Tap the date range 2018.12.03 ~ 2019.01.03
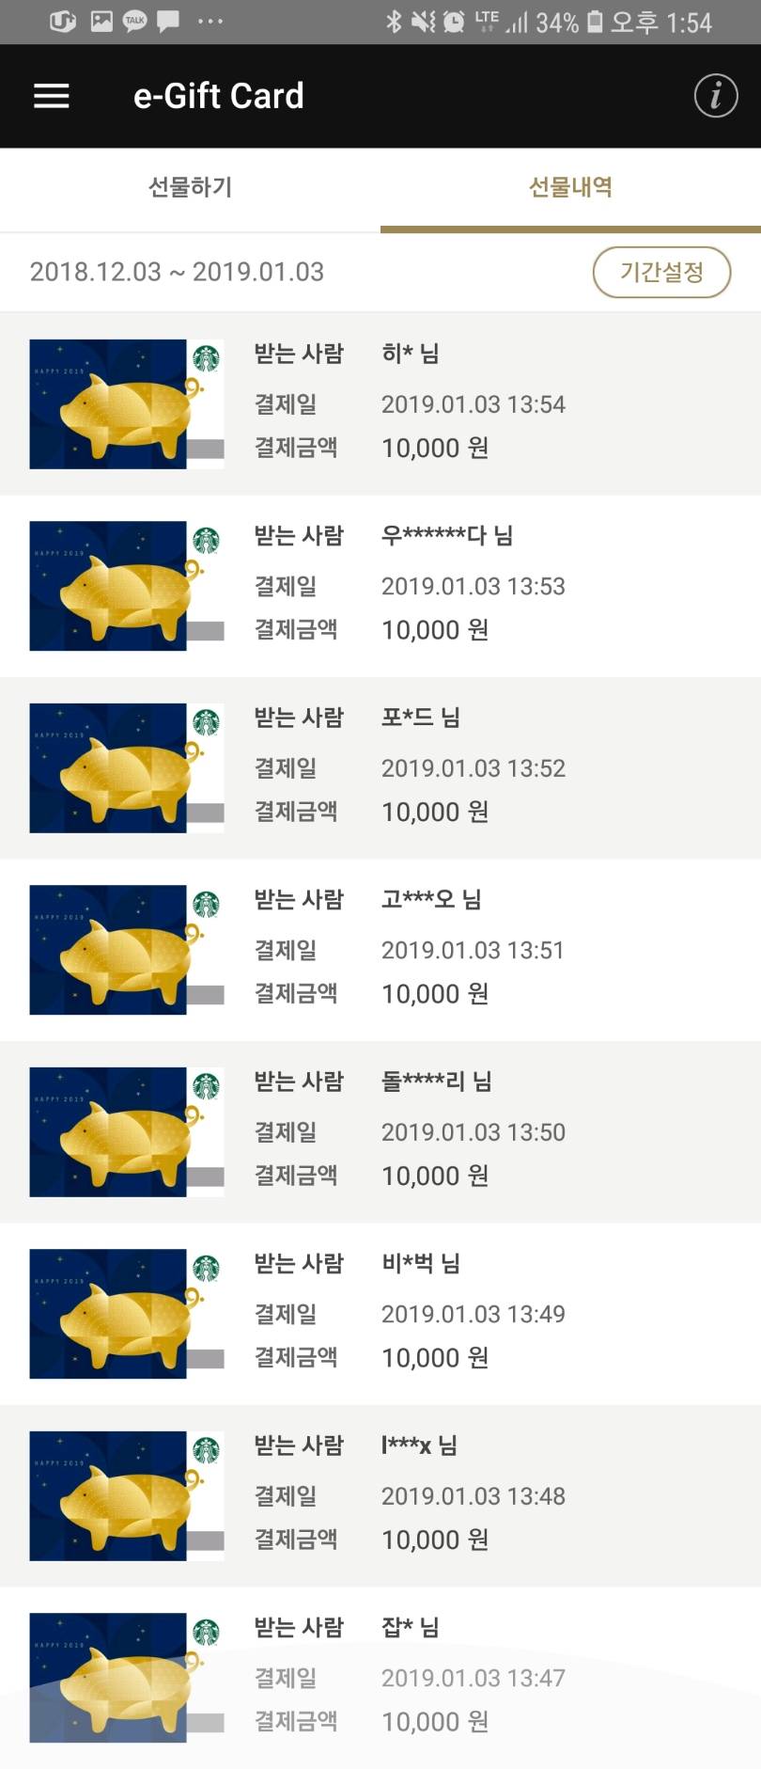Image resolution: width=761 pixels, height=1769 pixels. [x=177, y=273]
